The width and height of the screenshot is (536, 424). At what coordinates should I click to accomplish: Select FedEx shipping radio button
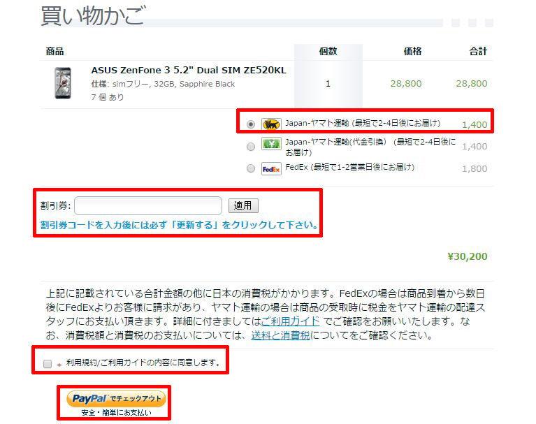point(251,168)
